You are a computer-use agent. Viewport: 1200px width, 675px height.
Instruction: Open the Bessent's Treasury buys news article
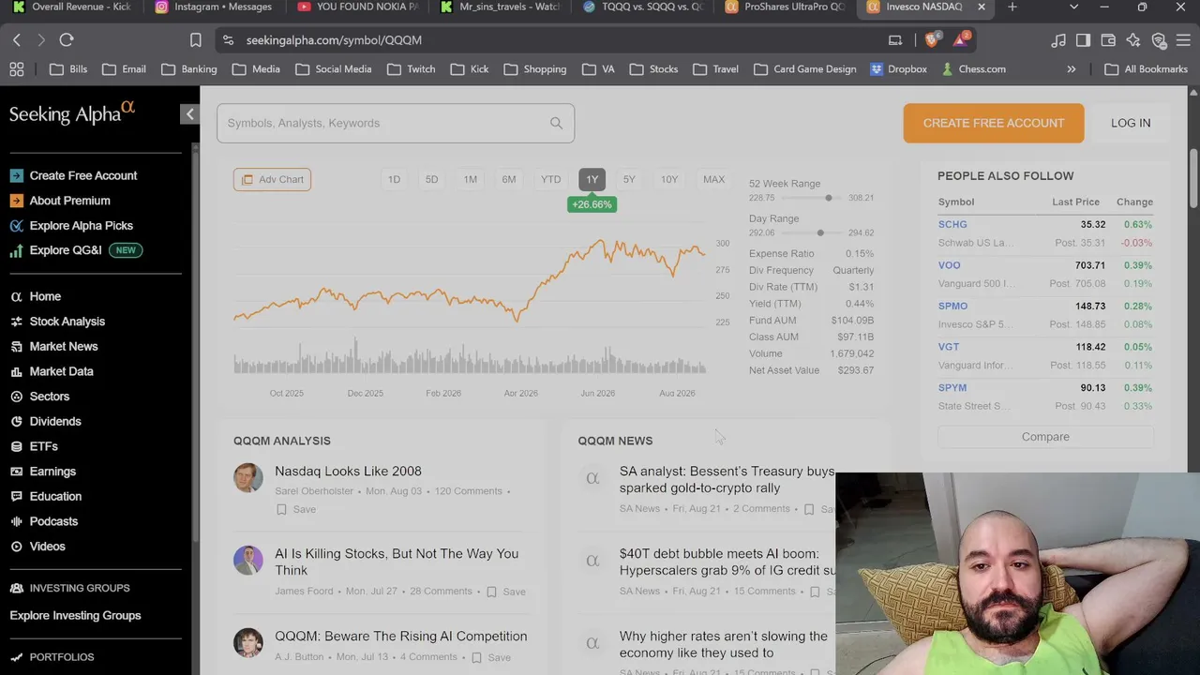click(727, 480)
